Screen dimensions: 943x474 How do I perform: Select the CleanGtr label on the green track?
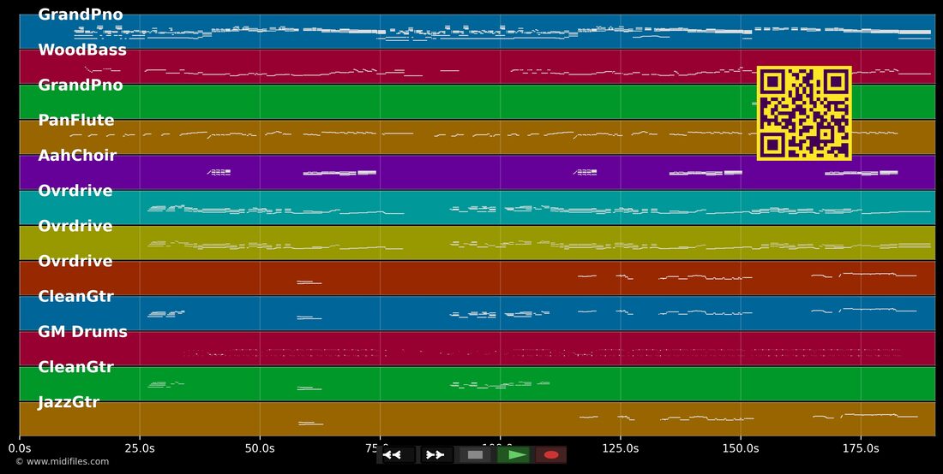(x=75, y=366)
